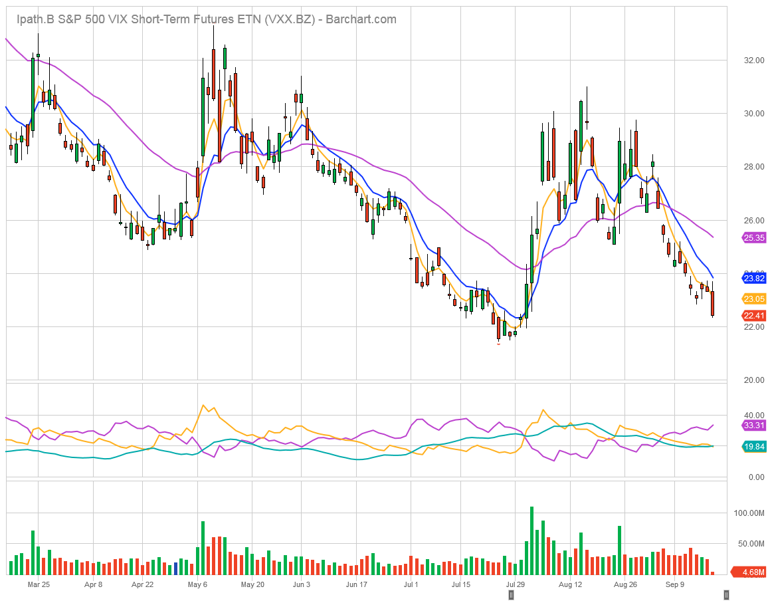
Task: Select the Mar 25 axis date label
Action: pos(39,584)
